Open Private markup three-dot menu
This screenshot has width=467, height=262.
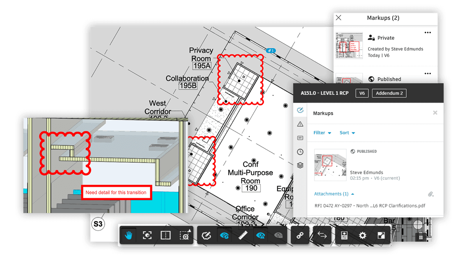(428, 33)
